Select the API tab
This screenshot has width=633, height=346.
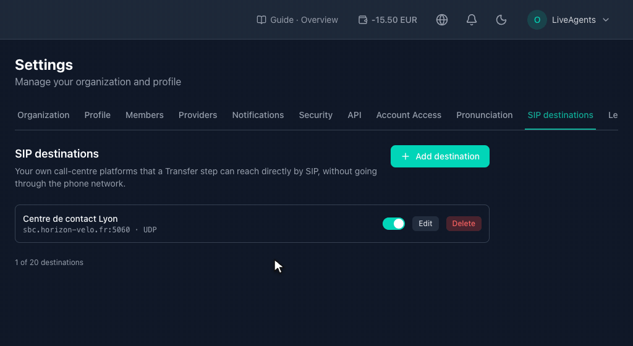pos(354,116)
